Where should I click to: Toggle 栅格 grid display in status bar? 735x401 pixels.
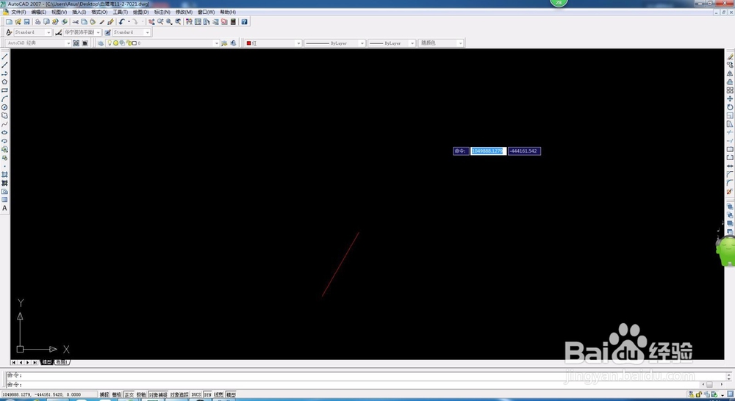click(x=116, y=395)
